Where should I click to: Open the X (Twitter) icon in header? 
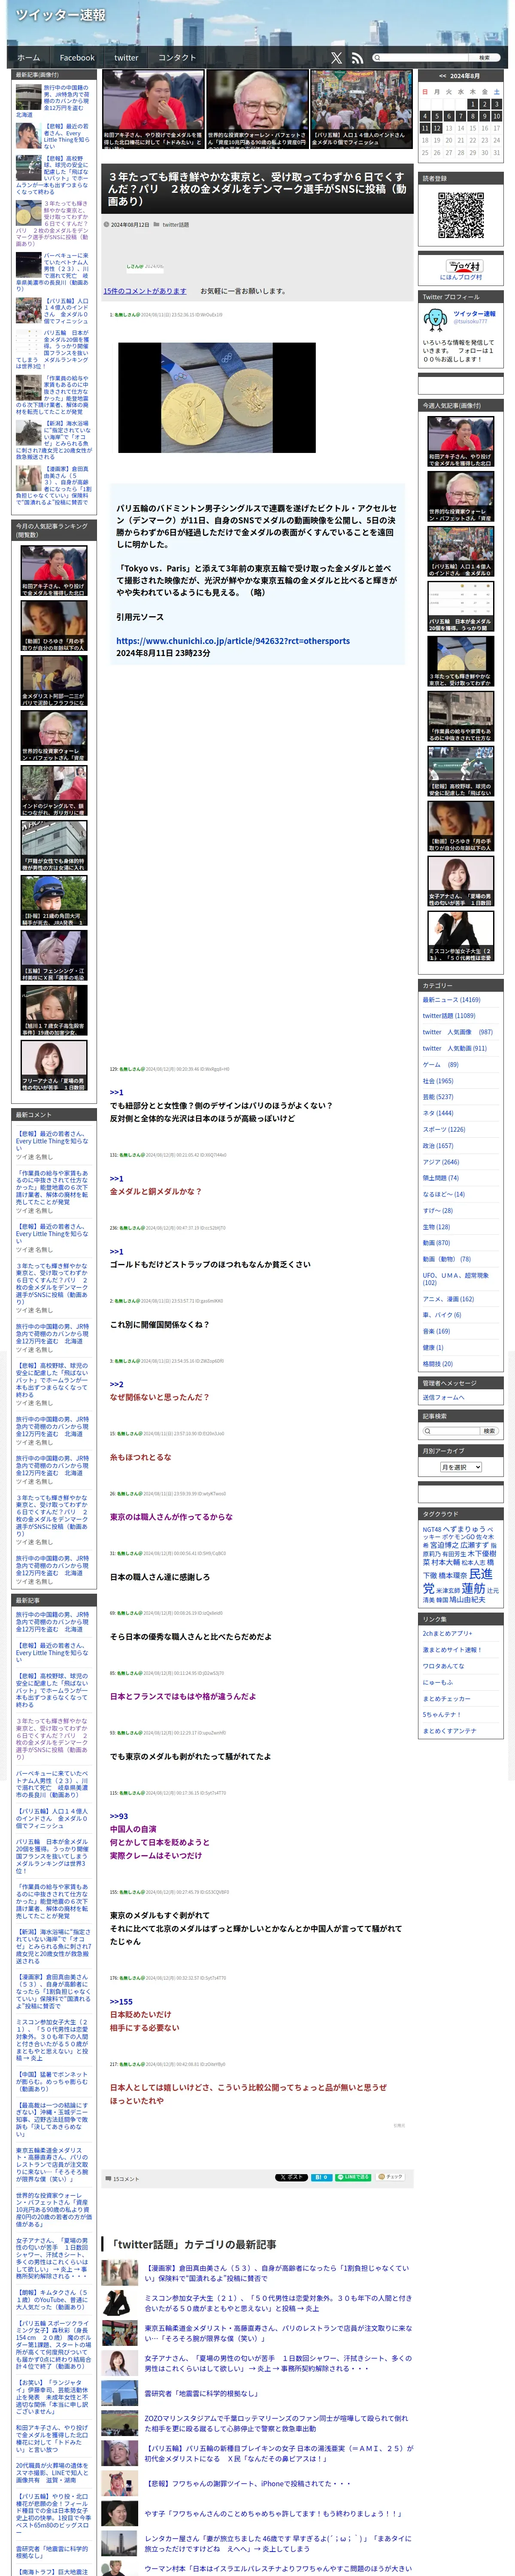[336, 58]
